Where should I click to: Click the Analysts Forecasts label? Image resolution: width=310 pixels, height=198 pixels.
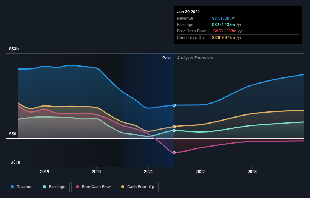pyautogui.click(x=195, y=58)
